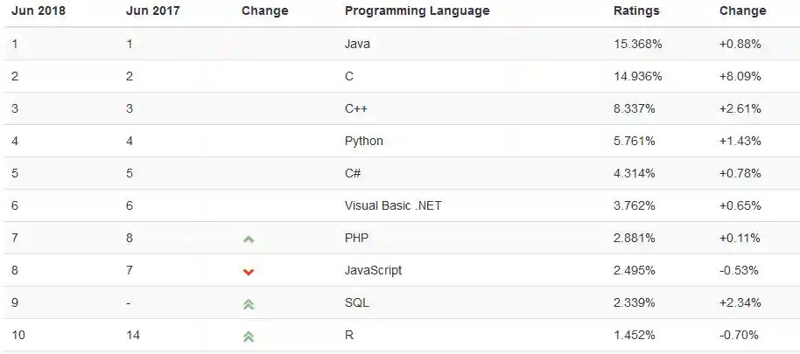Open the Python language entry

pyautogui.click(x=364, y=141)
